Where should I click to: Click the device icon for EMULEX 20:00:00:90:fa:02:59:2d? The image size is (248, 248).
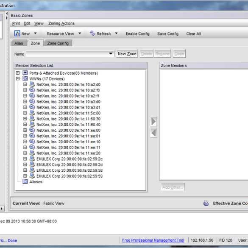click(x=32, y=164)
